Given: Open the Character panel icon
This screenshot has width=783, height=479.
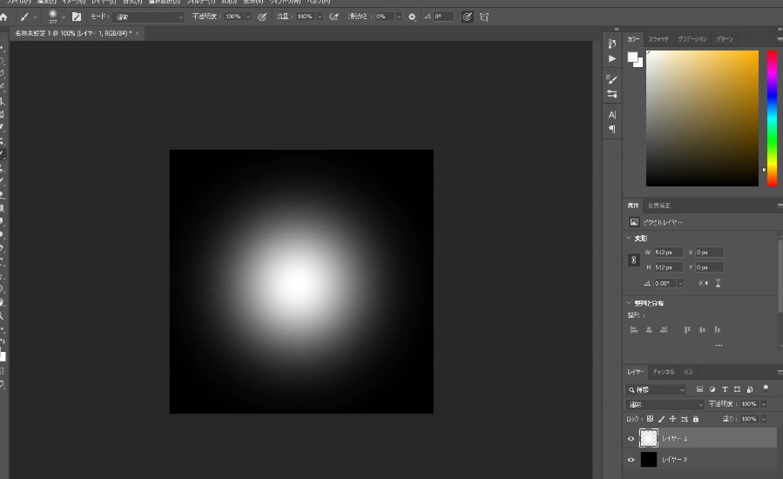Looking at the screenshot, I should [612, 115].
